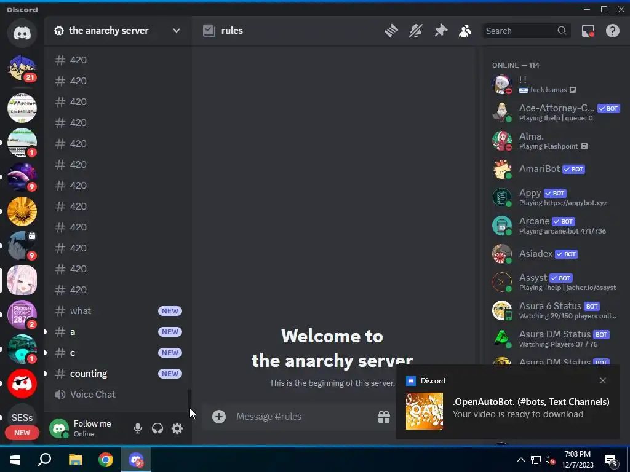Open the OpenAutoBot notification message

coord(531,408)
